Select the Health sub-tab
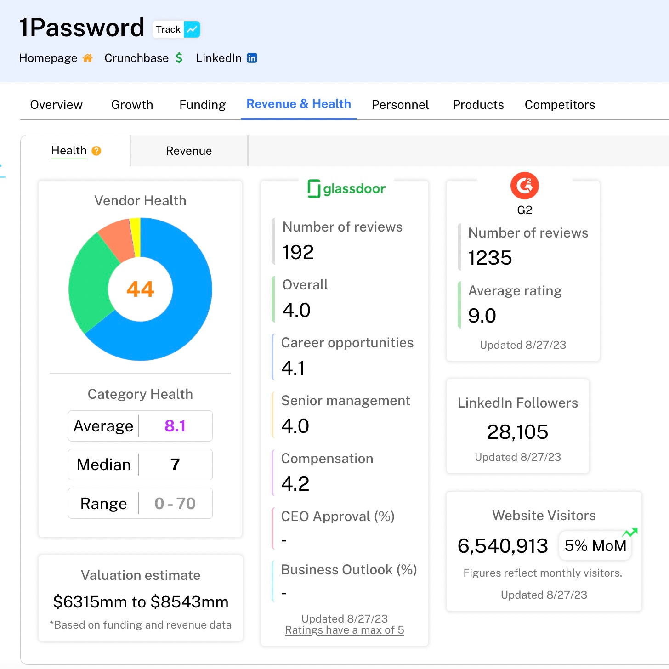The height and width of the screenshot is (669, 669). 69,150
